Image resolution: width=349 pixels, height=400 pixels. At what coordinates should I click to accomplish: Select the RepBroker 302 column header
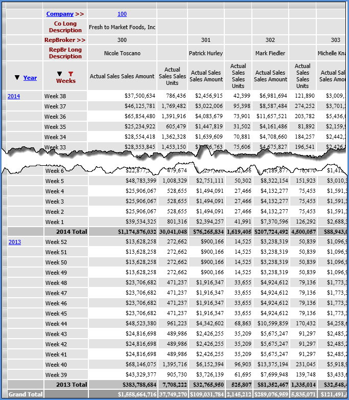270,40
